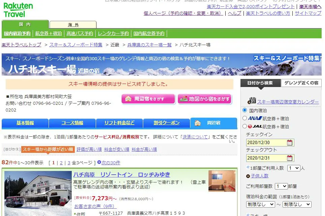Image resolution: width=325 pixels, height=216 pixels.
Task: Click the ハチ北スキー場 ski feature banner
Action: [162, 64]
